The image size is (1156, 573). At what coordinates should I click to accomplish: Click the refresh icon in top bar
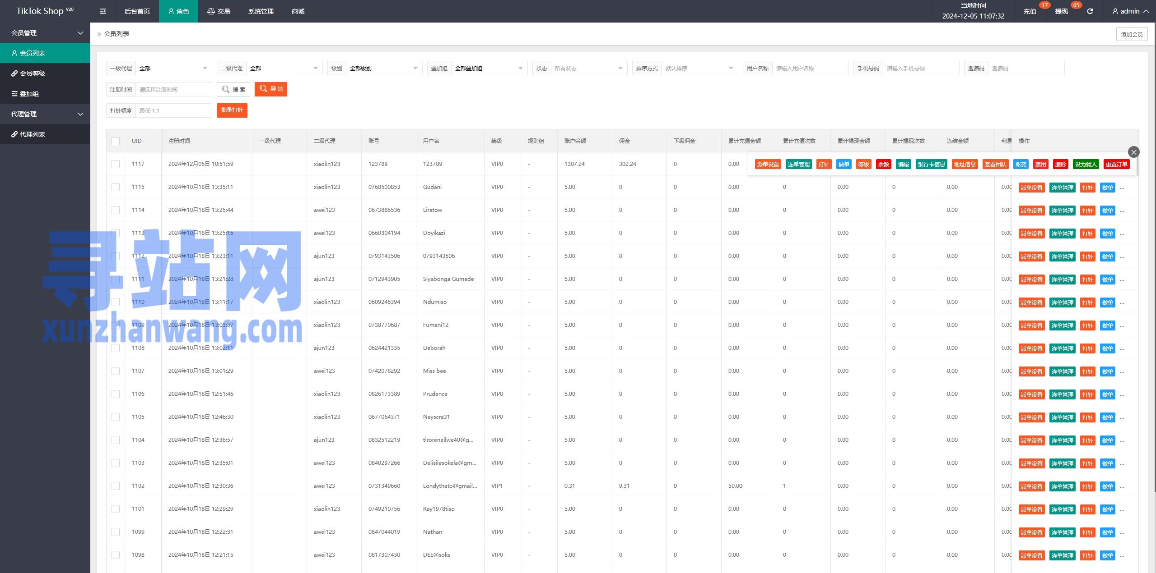(x=1090, y=11)
